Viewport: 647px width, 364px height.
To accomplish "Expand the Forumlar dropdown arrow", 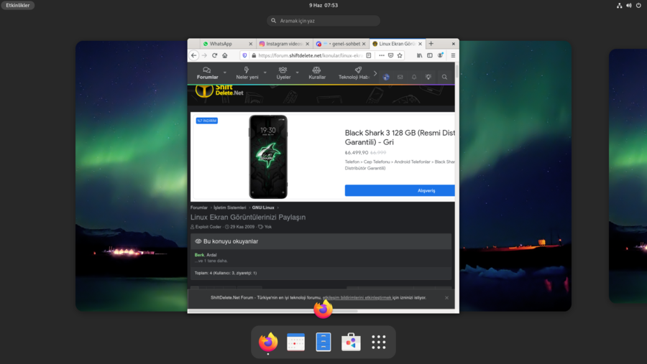I will 225,73.
